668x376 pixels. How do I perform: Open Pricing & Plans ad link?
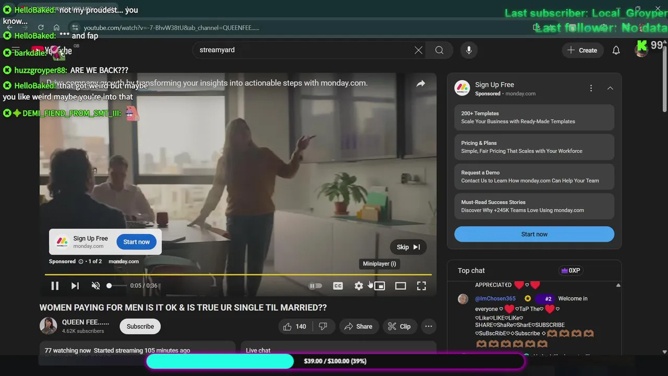(534, 147)
